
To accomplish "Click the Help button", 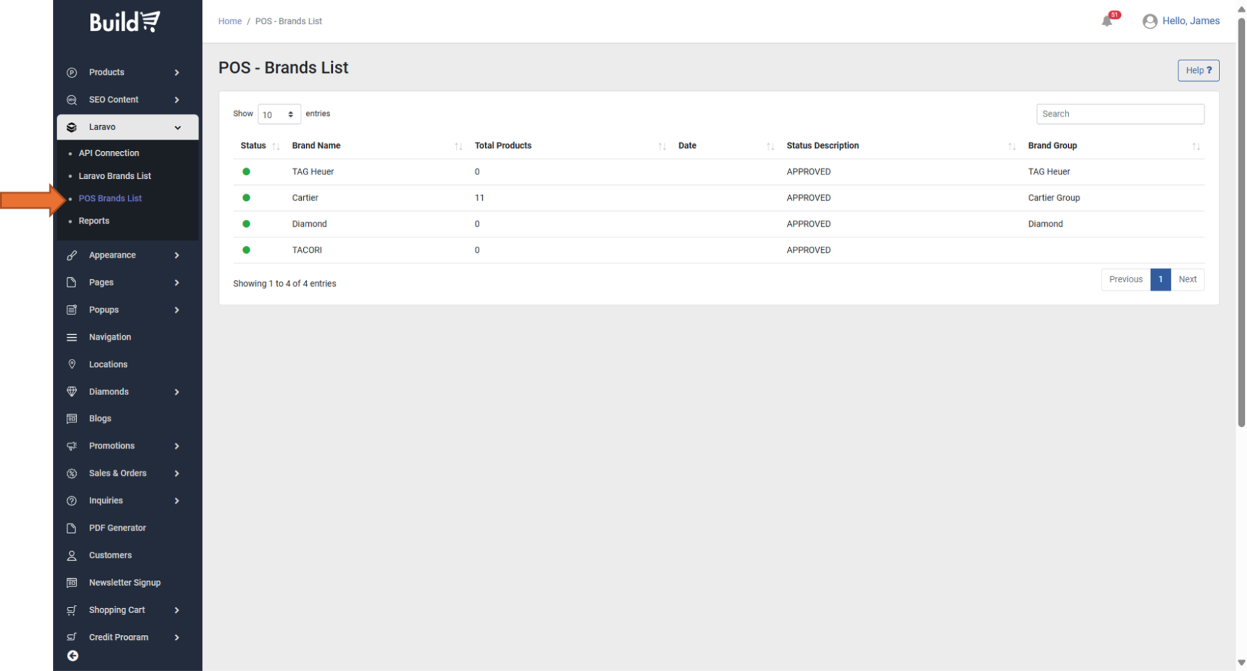I will pos(1198,70).
